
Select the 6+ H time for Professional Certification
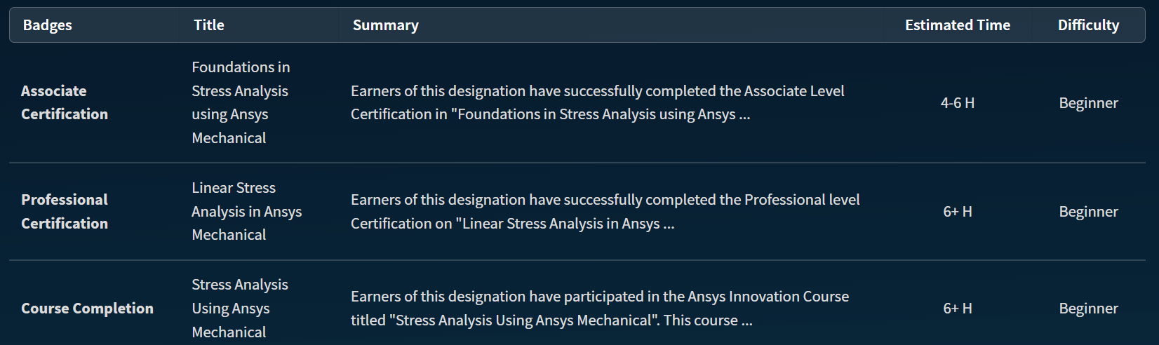[958, 212]
